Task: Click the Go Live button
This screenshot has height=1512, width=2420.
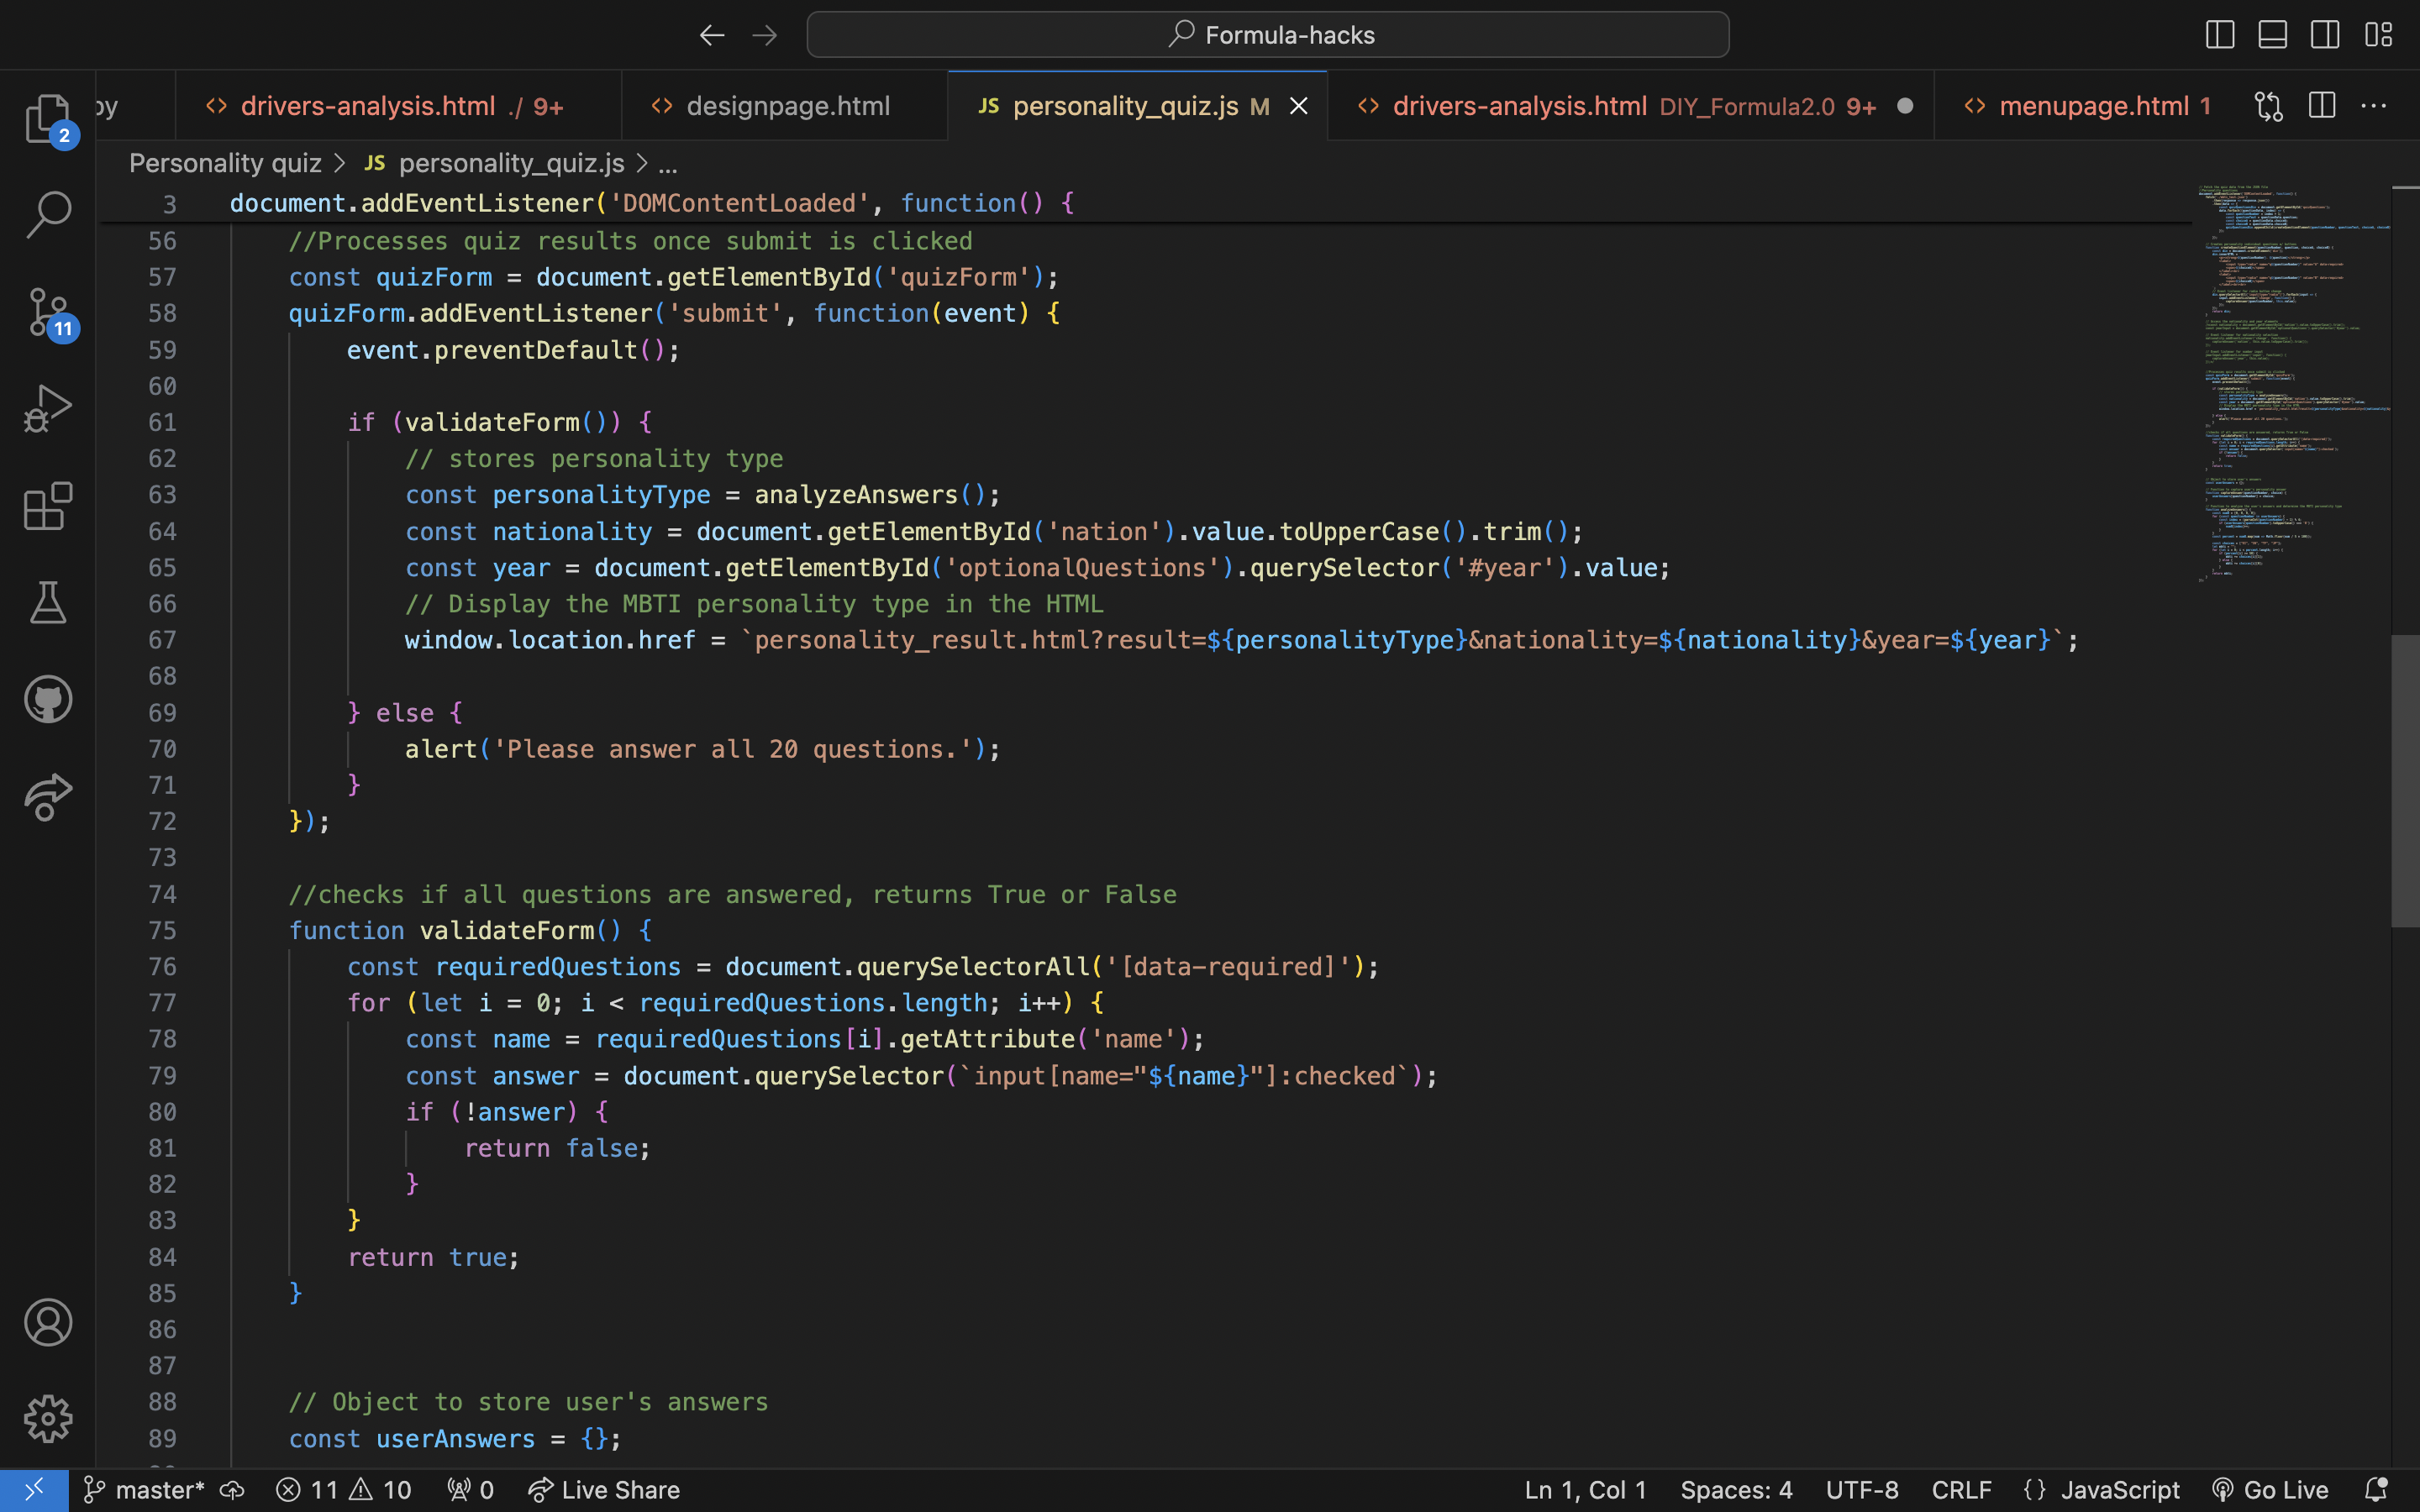Action: [x=2270, y=1490]
